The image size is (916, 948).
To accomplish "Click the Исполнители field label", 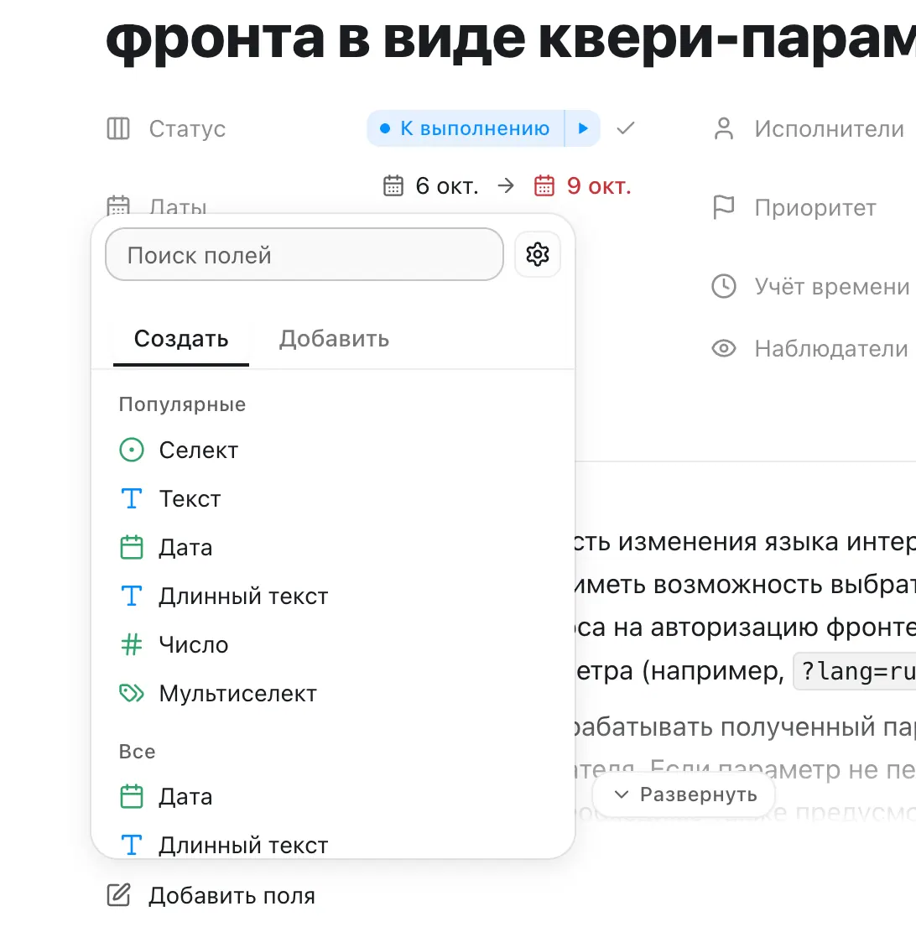I will click(829, 129).
